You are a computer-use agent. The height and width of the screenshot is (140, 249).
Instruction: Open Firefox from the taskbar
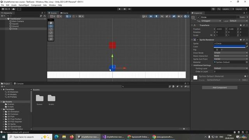72,137
